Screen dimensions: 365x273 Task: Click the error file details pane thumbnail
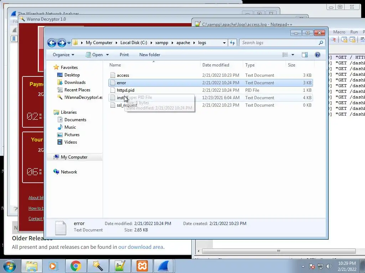[61, 228]
